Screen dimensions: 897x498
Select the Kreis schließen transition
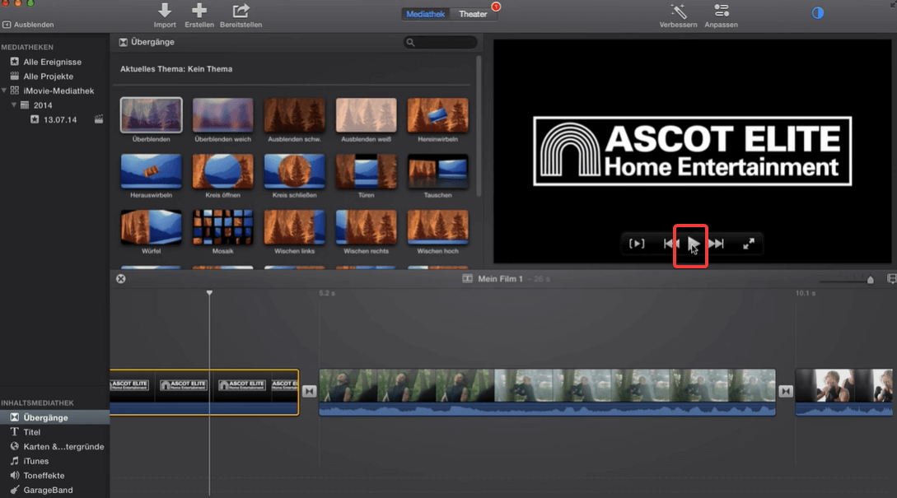(x=294, y=171)
